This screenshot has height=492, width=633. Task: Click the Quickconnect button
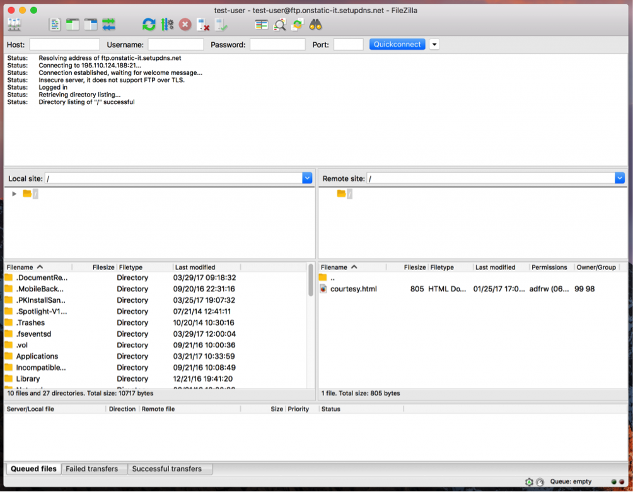[397, 44]
